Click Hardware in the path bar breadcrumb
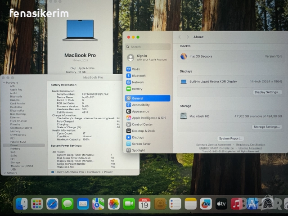This screenshot has width=288, height=216. tap(94, 172)
